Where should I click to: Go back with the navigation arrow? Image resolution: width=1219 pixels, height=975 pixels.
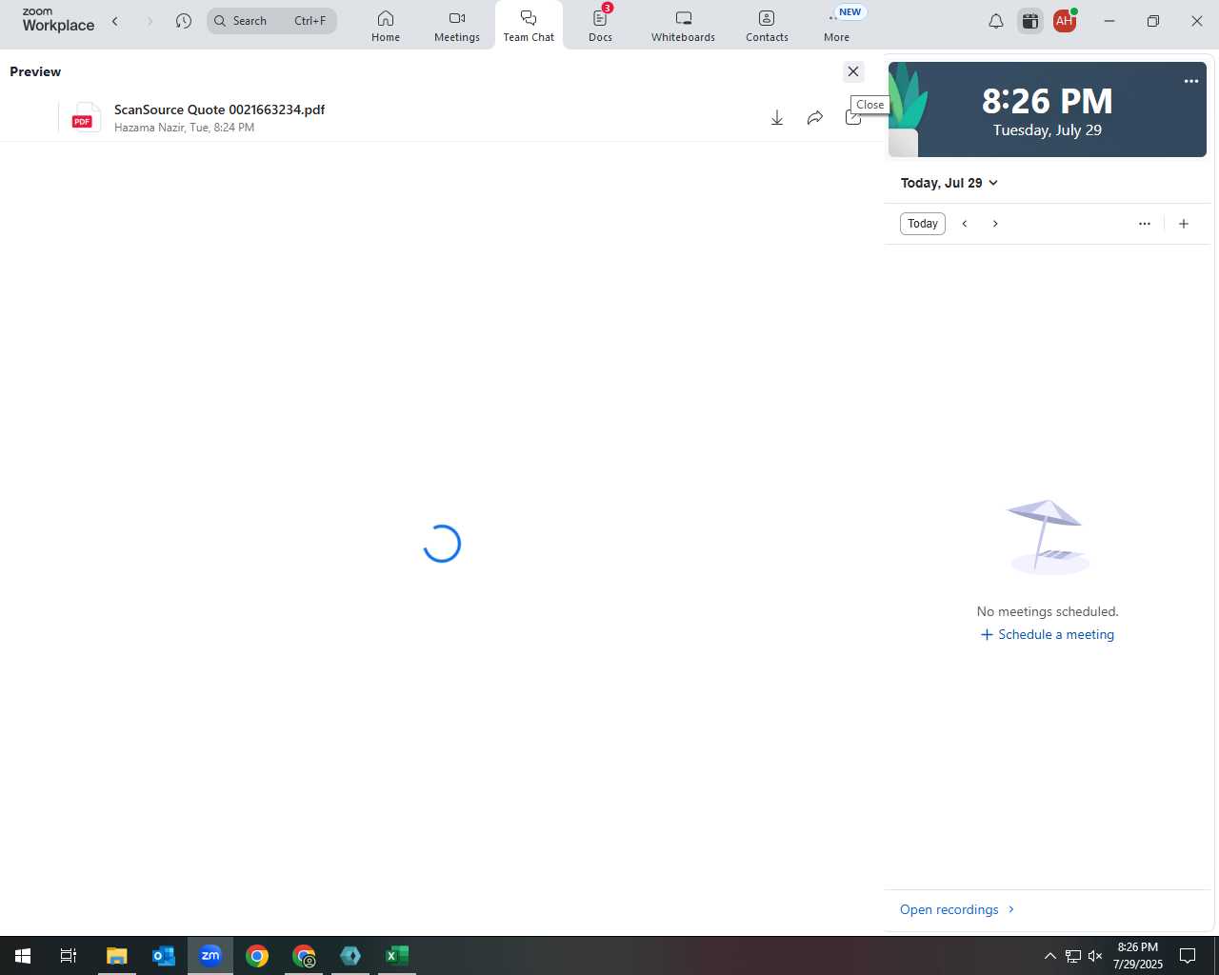click(x=115, y=21)
